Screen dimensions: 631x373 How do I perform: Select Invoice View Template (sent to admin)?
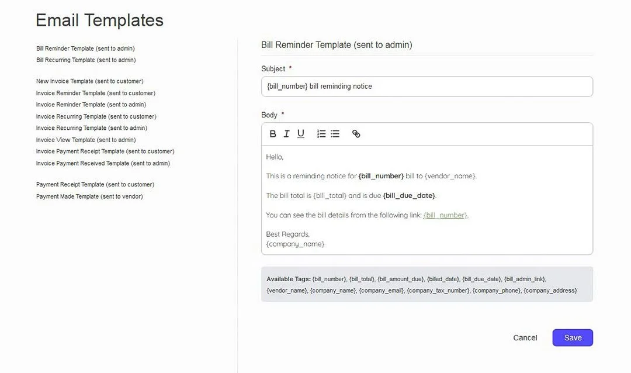(x=86, y=140)
